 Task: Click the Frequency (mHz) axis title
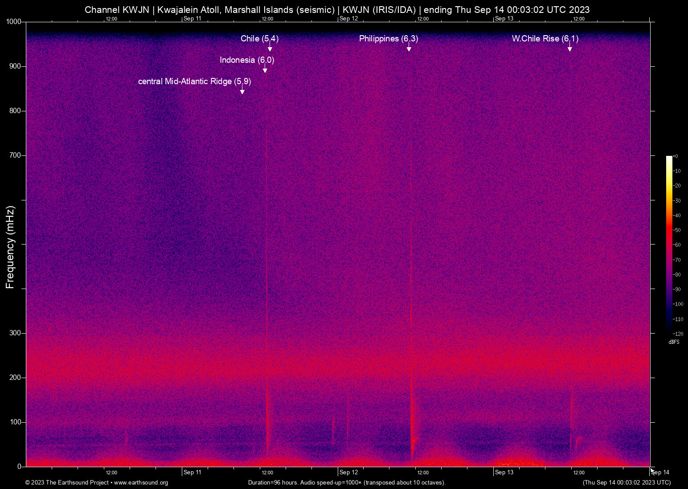point(10,247)
